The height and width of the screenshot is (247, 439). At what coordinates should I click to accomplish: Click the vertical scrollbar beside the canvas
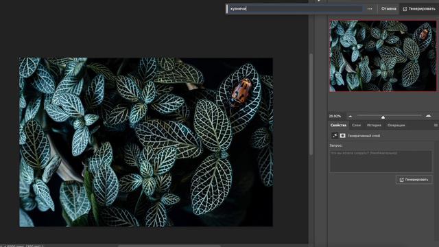[311, 104]
